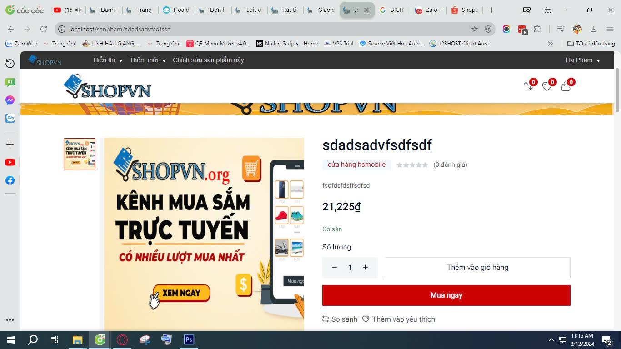The image size is (621, 349).
Task: Open the "Ha Pham" account dropdown
Action: pyautogui.click(x=583, y=60)
